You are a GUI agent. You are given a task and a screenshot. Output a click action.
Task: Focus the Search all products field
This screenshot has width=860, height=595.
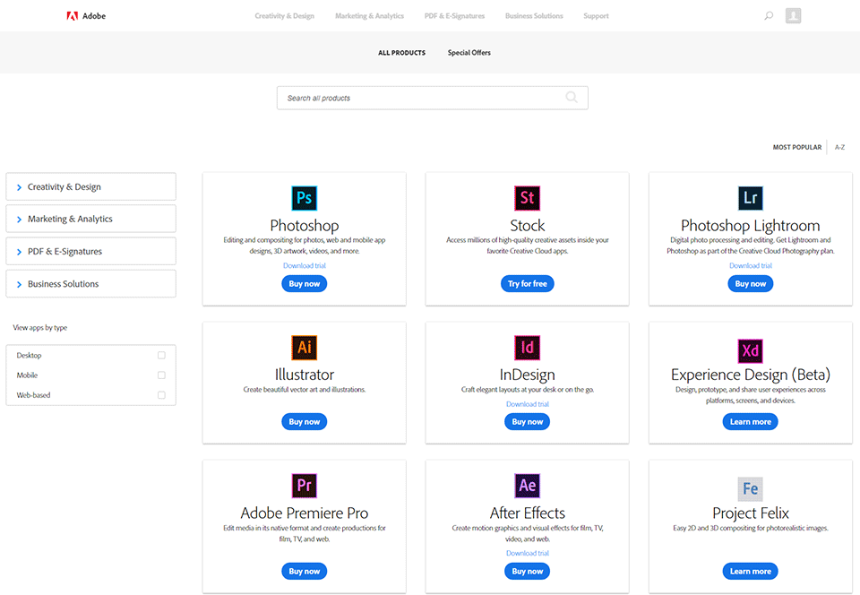pyautogui.click(x=432, y=98)
